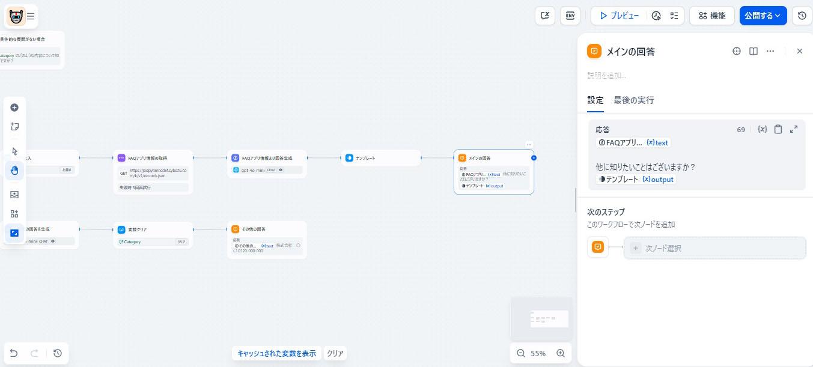Toggle the minimap visibility

(x=14, y=233)
